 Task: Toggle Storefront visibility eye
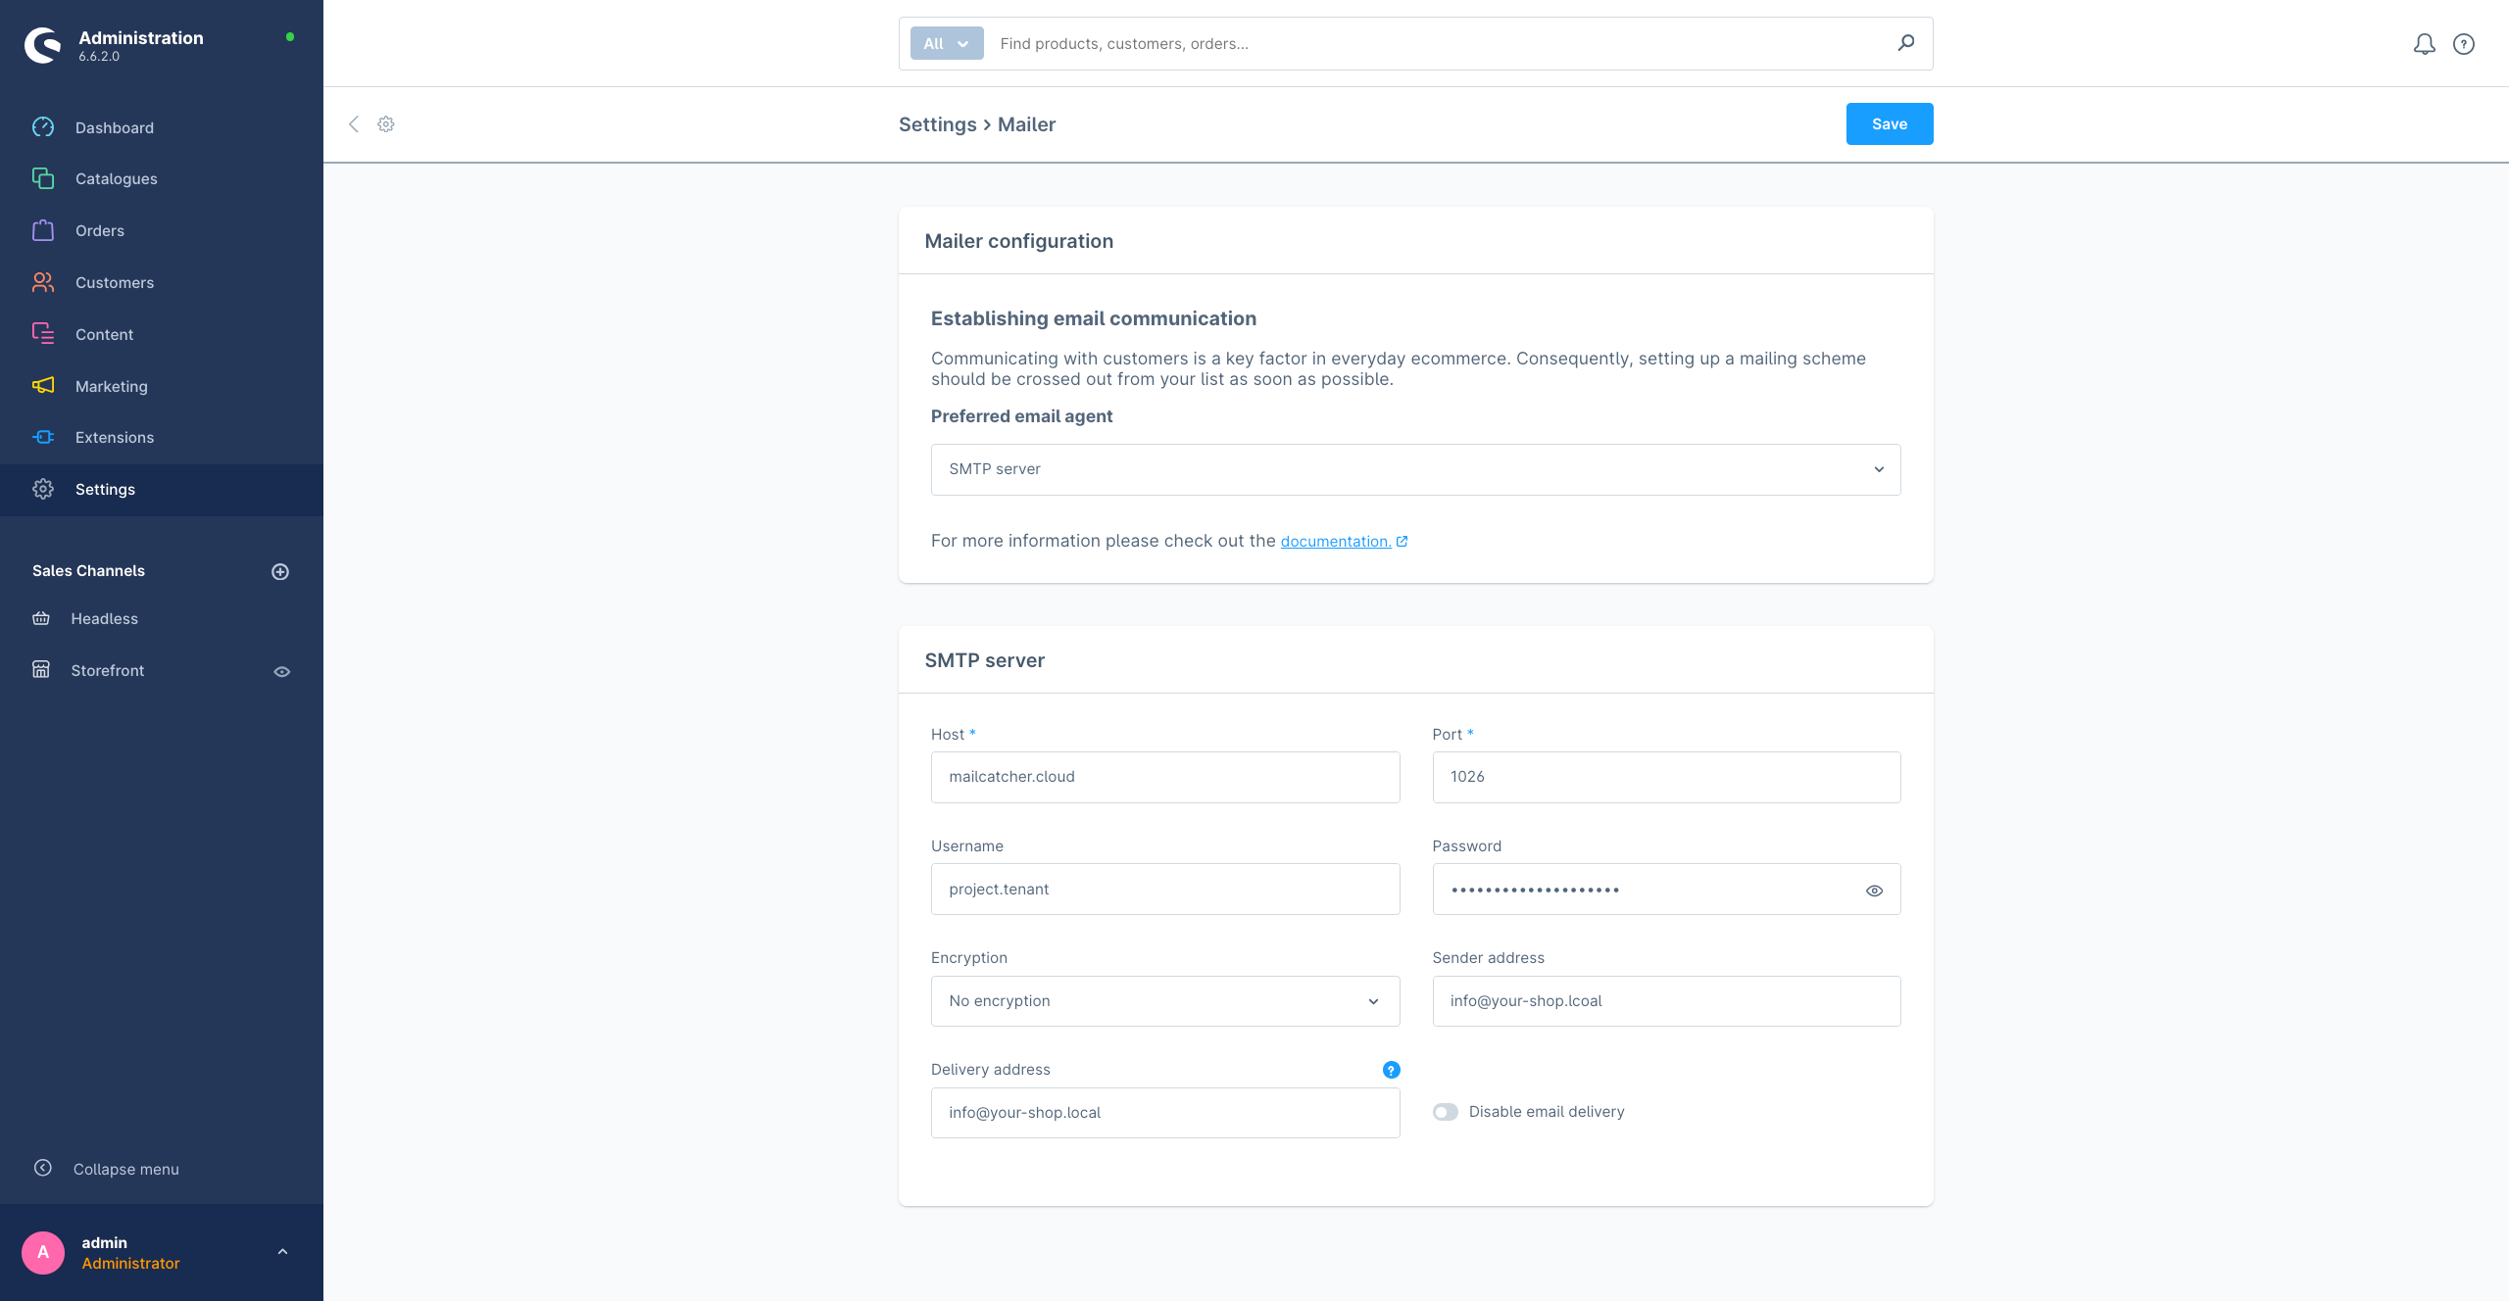(281, 671)
